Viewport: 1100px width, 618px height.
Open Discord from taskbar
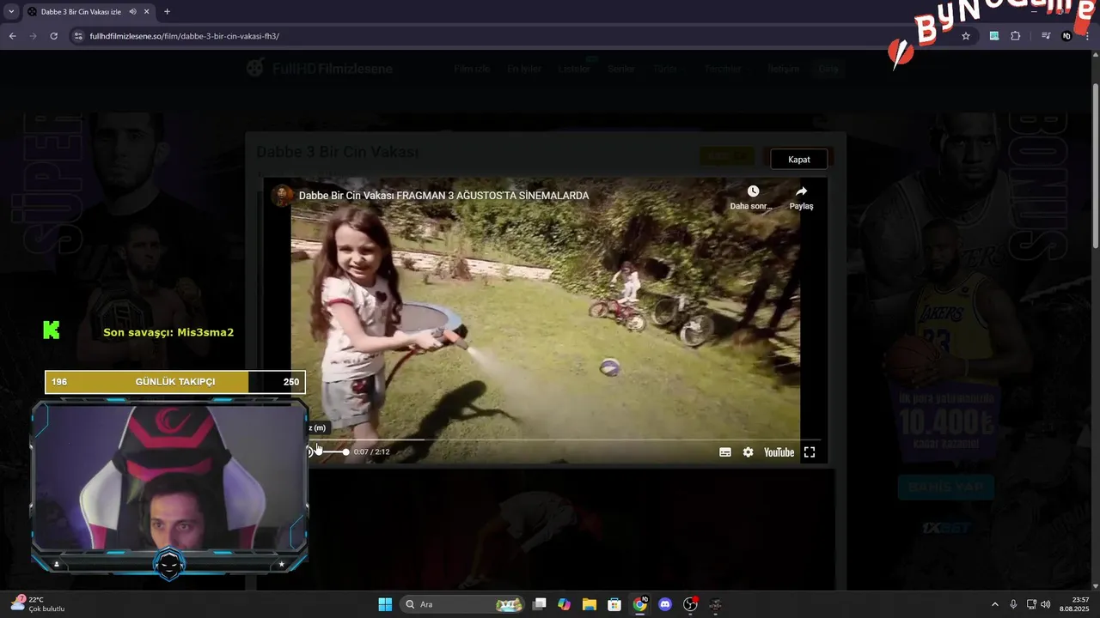coord(665,604)
